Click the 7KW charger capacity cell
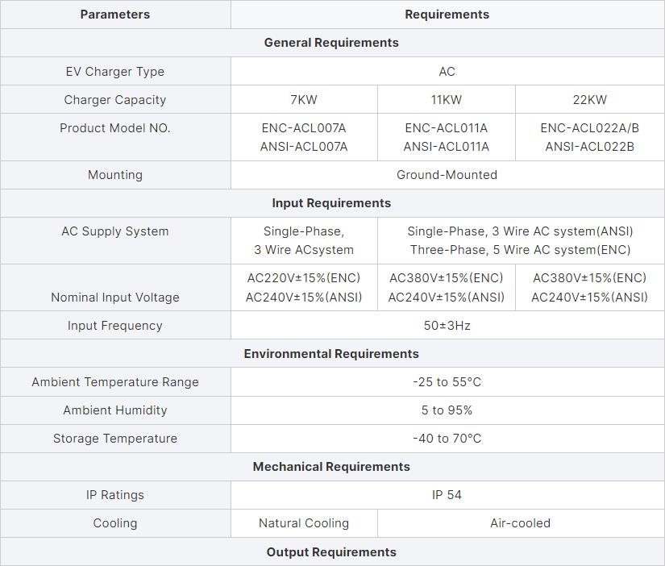The image size is (665, 566). click(304, 100)
